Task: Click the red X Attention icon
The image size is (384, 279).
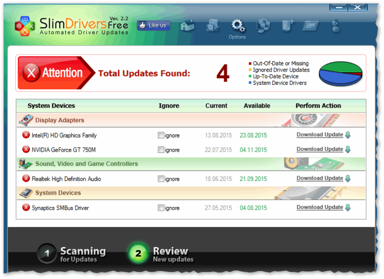Action: pyautogui.click(x=31, y=72)
